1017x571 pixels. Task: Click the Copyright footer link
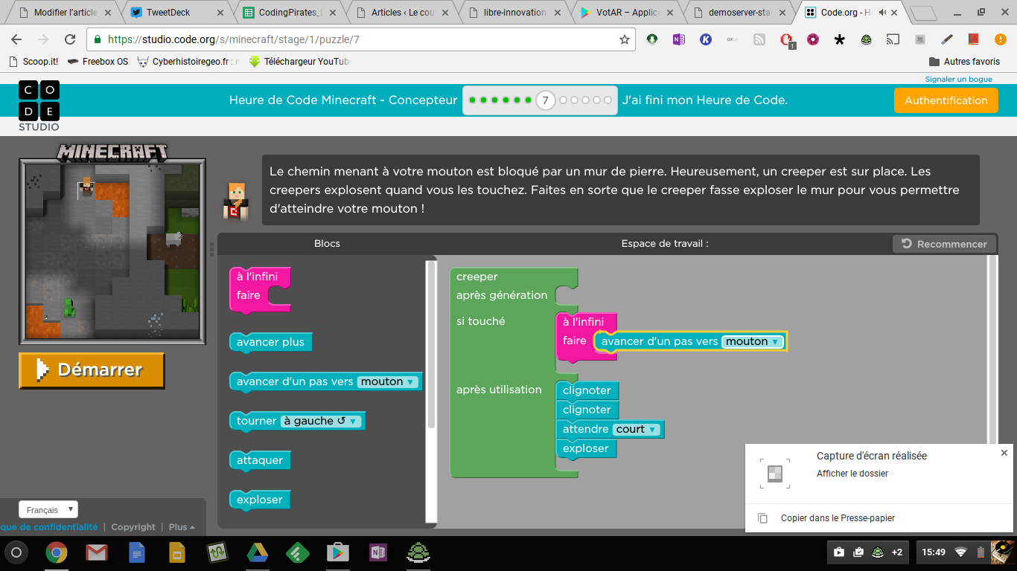[133, 527]
